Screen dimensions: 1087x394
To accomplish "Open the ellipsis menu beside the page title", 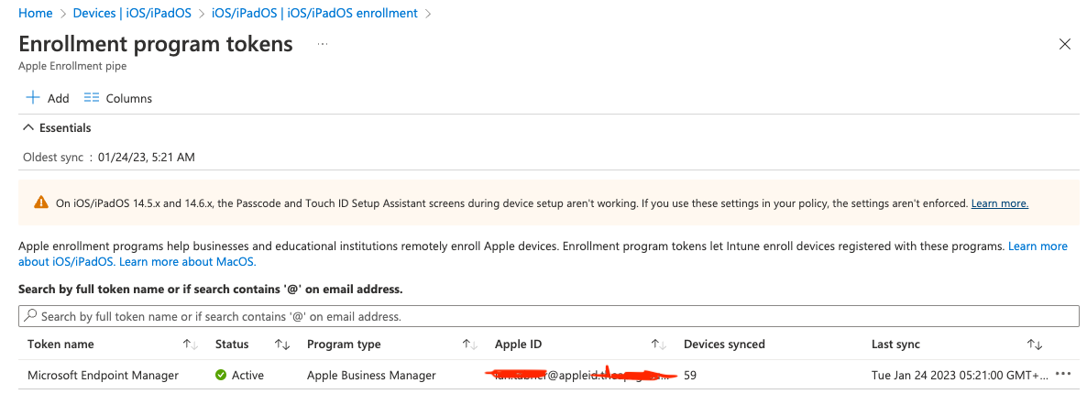I will tap(322, 44).
